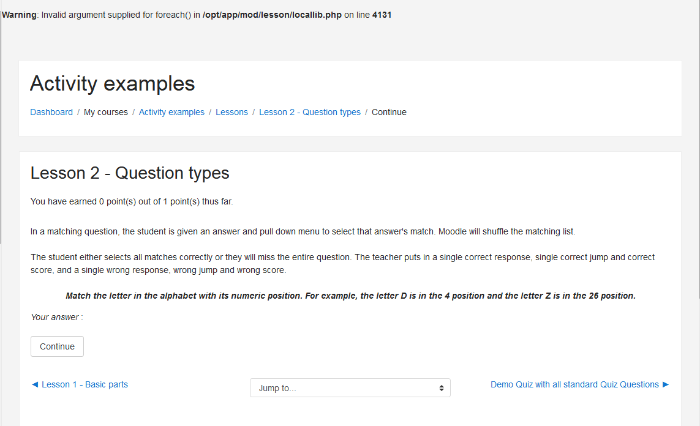The height and width of the screenshot is (426, 700).
Task: Click the locallib.php path in warning
Action: pos(272,15)
